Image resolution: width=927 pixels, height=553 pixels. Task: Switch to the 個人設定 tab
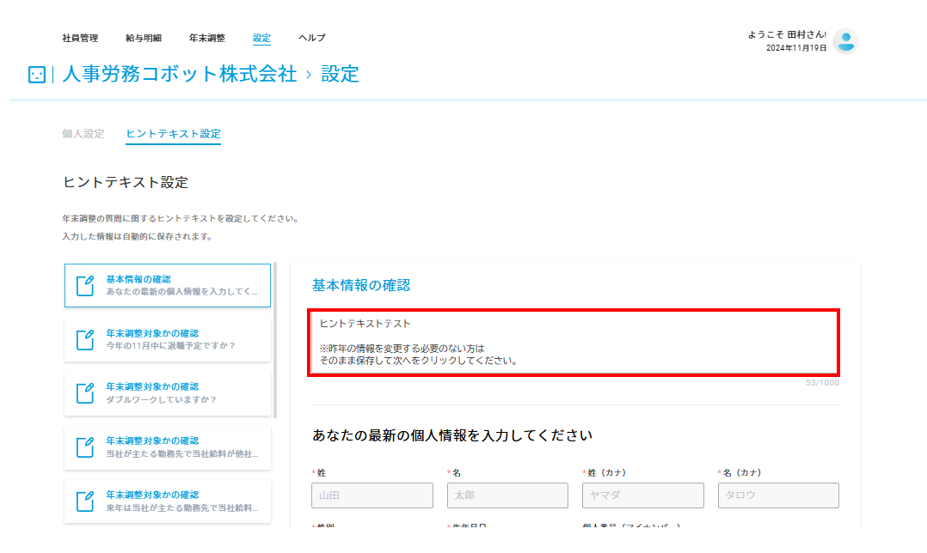[x=83, y=133]
